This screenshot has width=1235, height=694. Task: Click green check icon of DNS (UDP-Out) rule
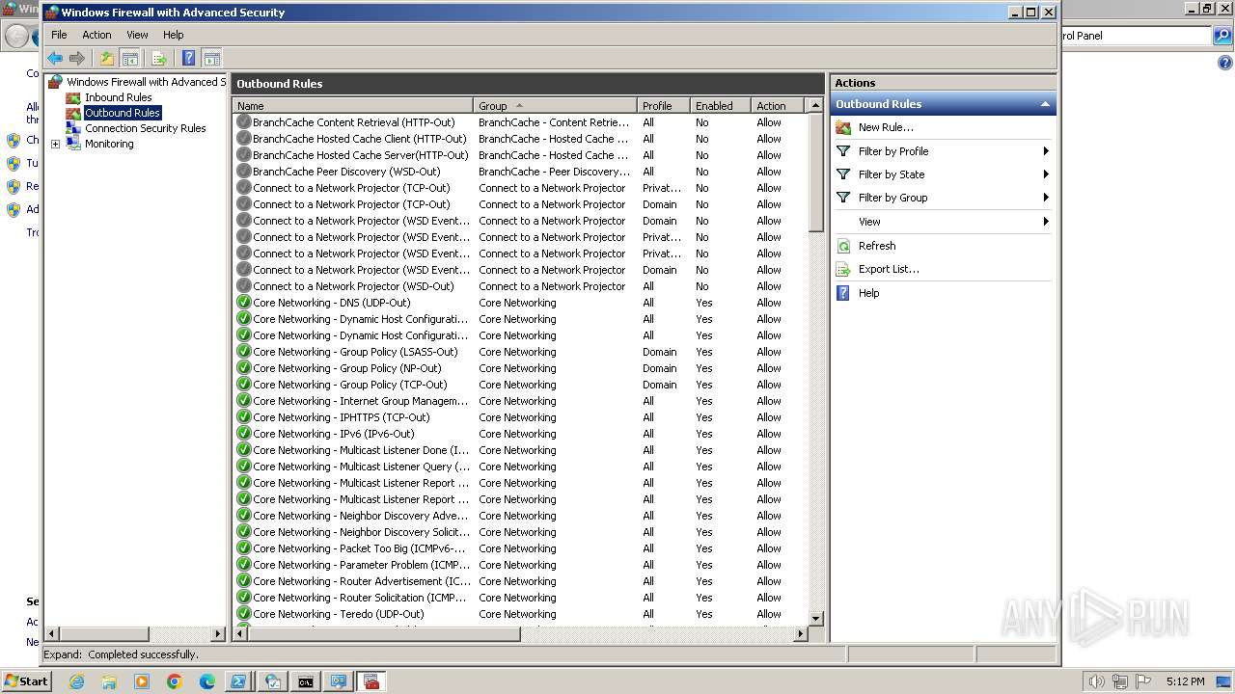pyautogui.click(x=243, y=303)
